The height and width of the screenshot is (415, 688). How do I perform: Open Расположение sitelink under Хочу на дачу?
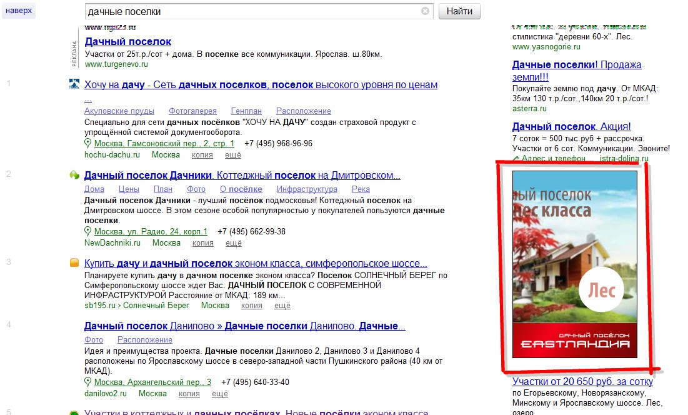click(x=303, y=111)
